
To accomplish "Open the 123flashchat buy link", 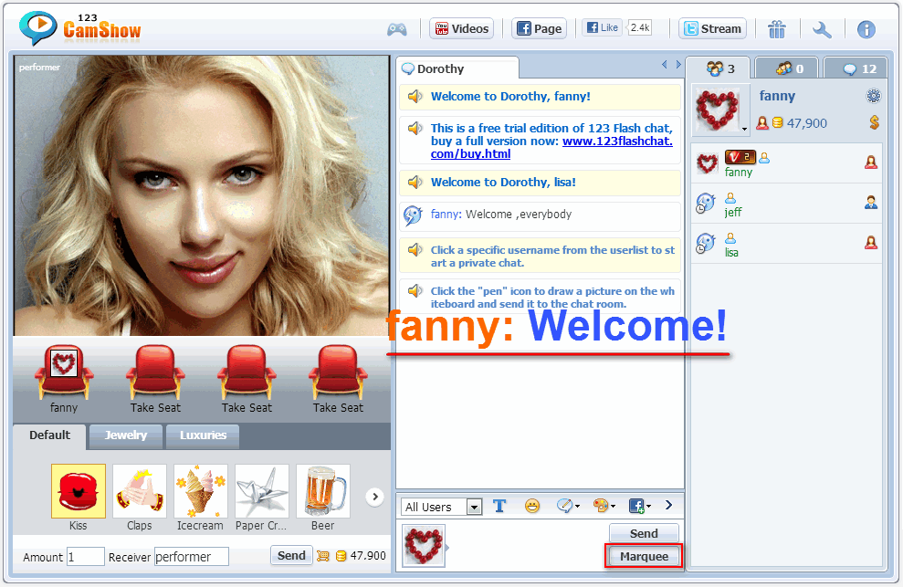I will point(617,142).
